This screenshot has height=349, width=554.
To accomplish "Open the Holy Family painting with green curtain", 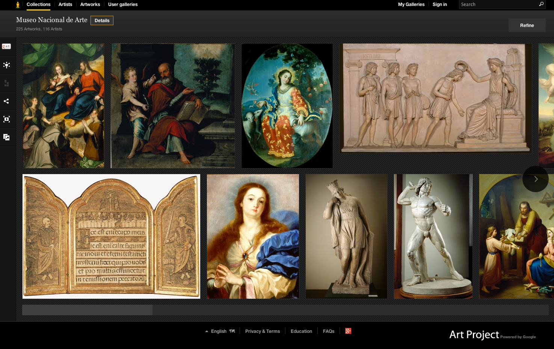I will [63, 106].
